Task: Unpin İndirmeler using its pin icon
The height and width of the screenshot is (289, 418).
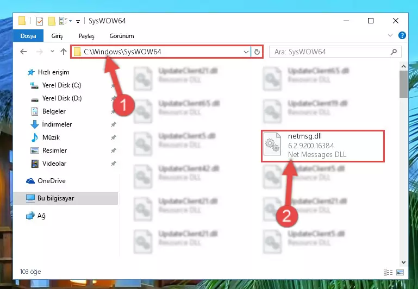Action: 113,124
